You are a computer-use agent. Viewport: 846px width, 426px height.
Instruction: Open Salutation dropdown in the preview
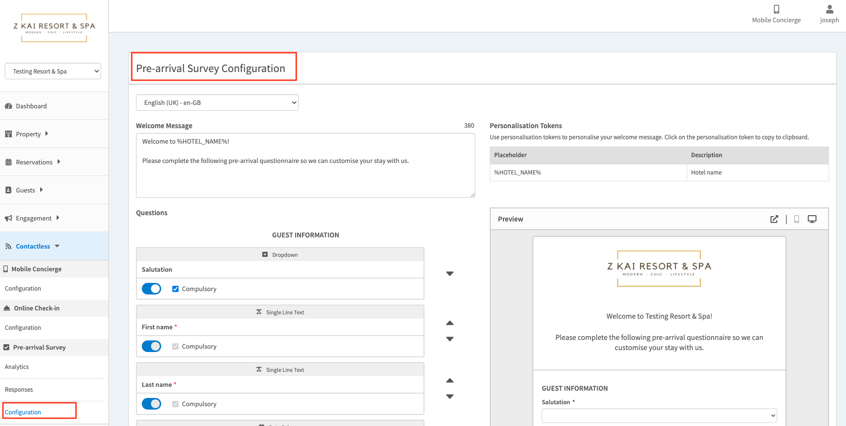click(659, 415)
